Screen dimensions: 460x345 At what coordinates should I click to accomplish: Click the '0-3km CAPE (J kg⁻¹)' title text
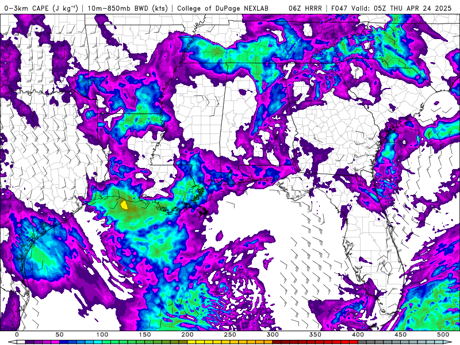tap(41, 8)
